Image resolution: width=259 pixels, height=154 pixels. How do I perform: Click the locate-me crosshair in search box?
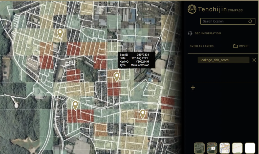(250, 21)
